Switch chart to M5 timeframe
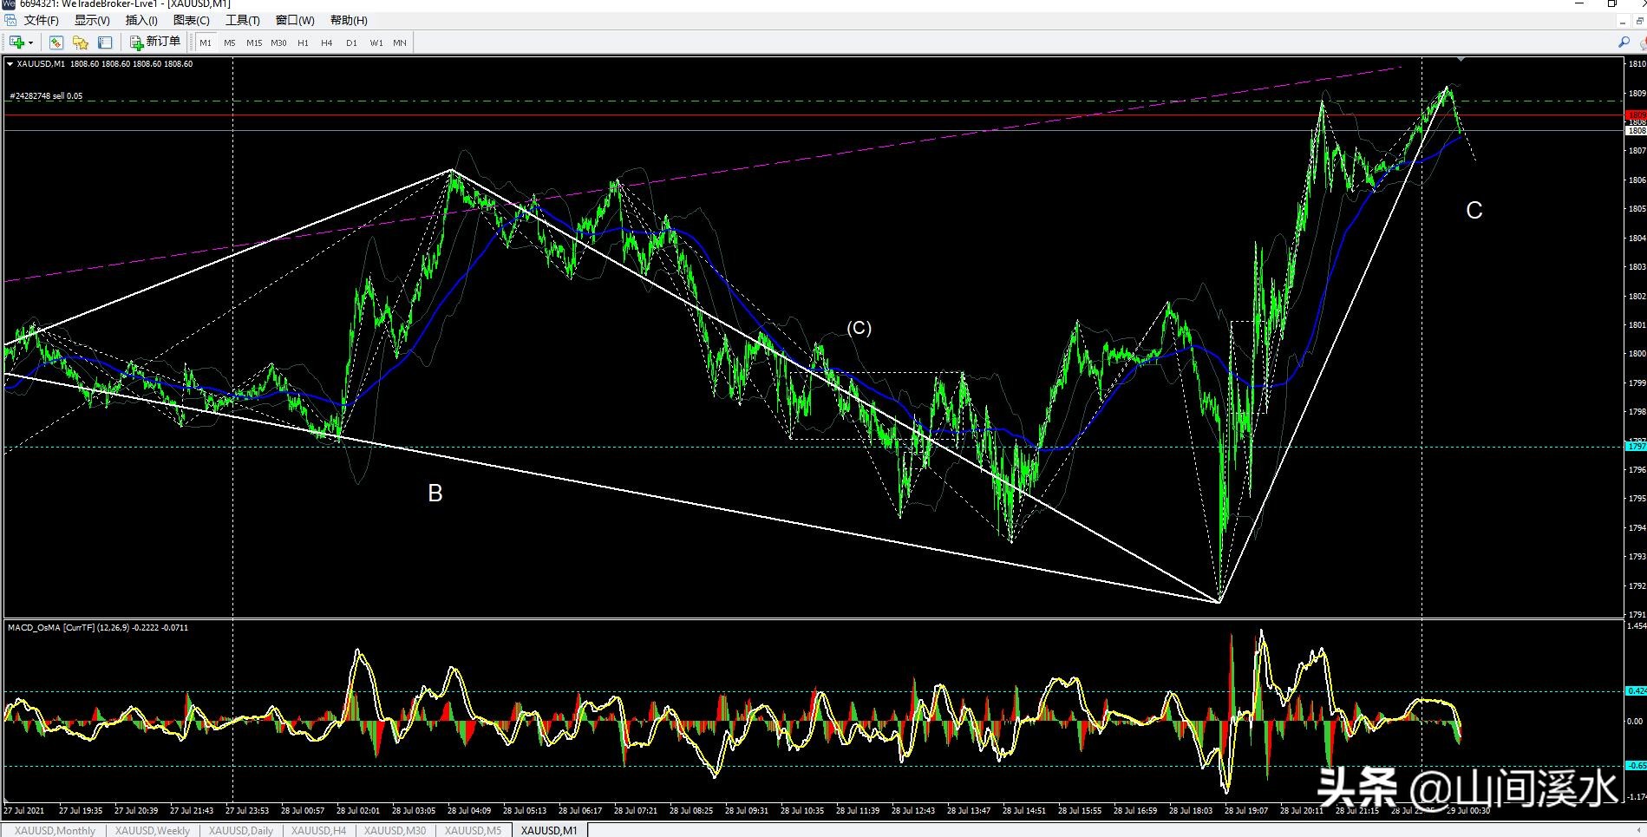The height and width of the screenshot is (837, 1647). point(229,43)
